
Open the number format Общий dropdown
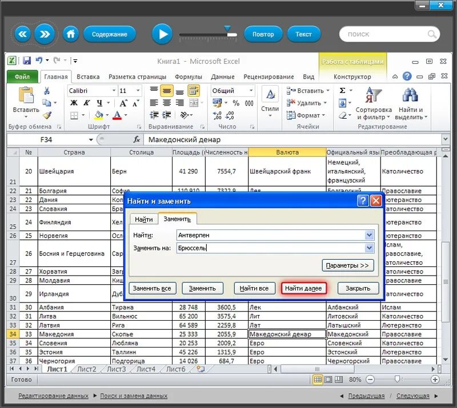point(251,91)
